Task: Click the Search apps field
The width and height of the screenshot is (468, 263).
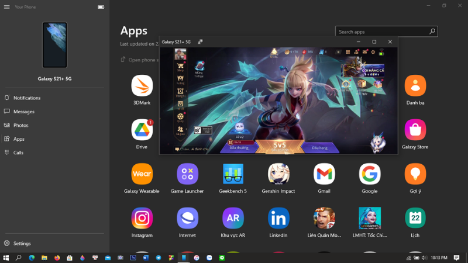Action: tap(387, 32)
